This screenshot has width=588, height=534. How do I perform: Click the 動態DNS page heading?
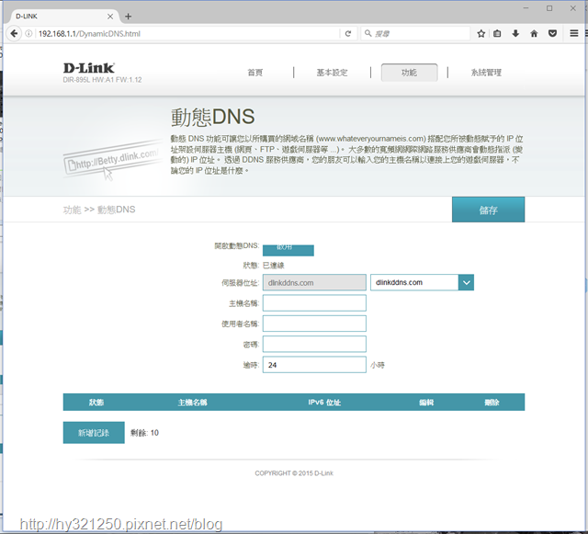212,117
